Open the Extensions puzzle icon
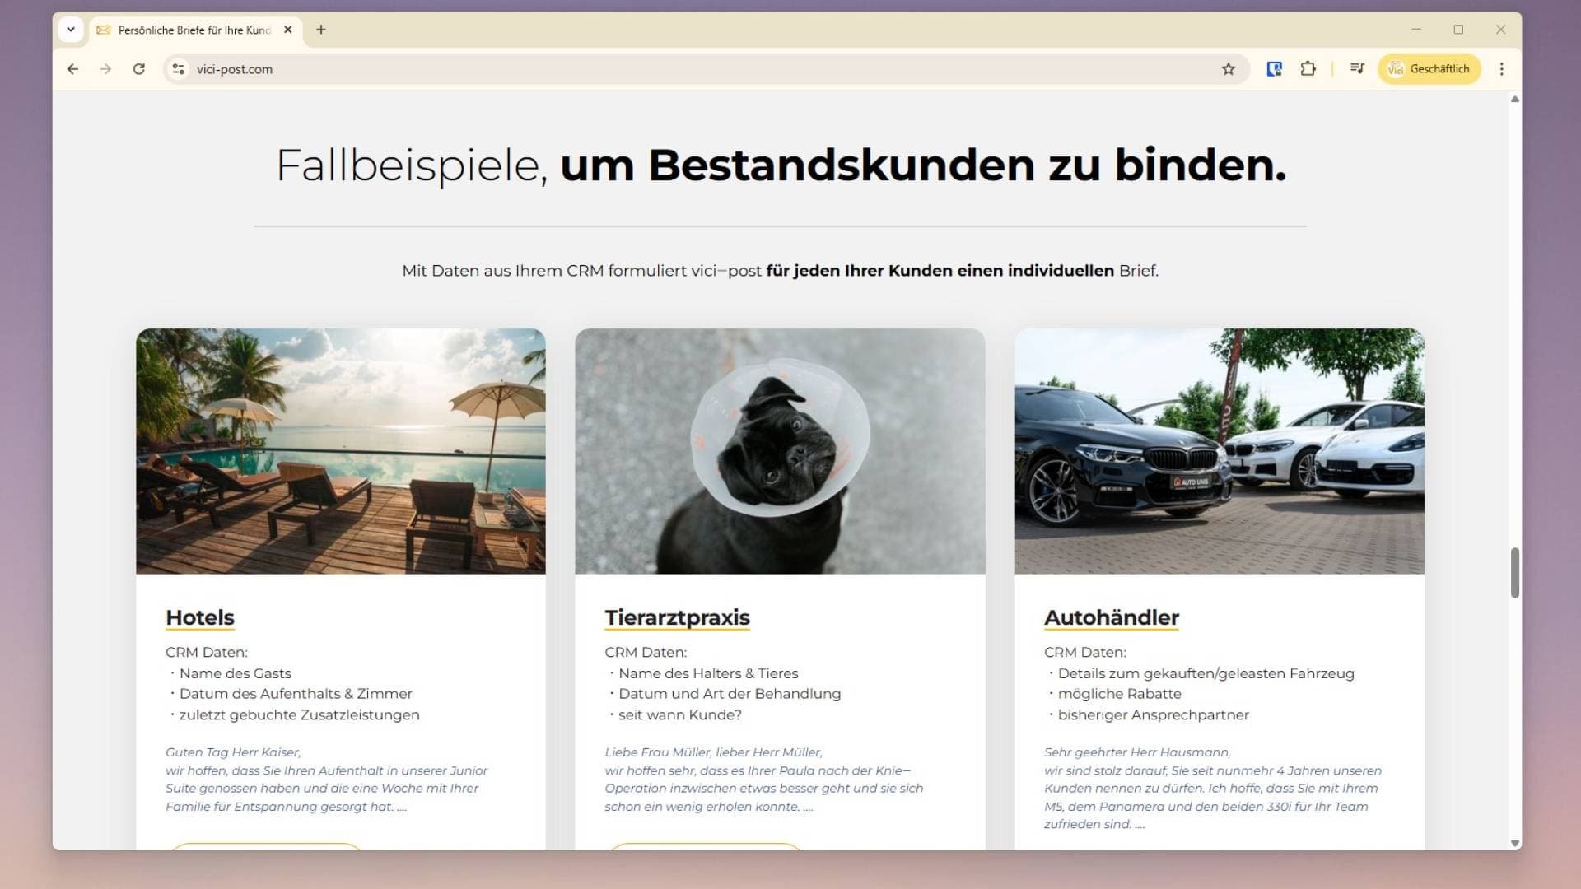 pos(1308,69)
